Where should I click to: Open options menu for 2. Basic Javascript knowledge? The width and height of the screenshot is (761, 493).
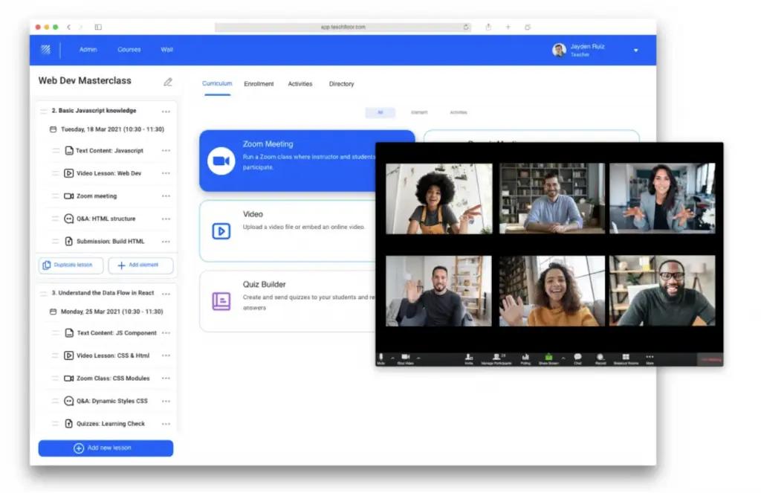point(166,112)
